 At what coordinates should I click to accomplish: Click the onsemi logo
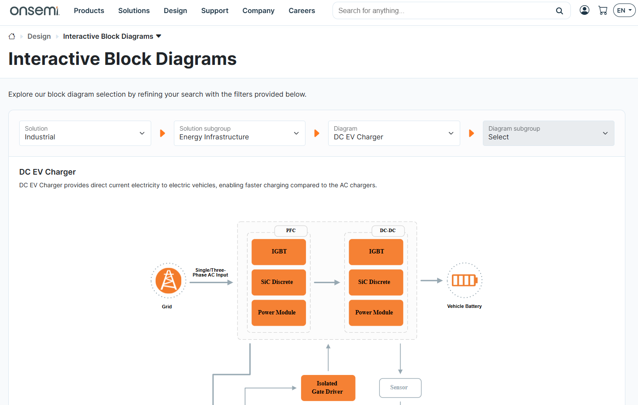35,10
